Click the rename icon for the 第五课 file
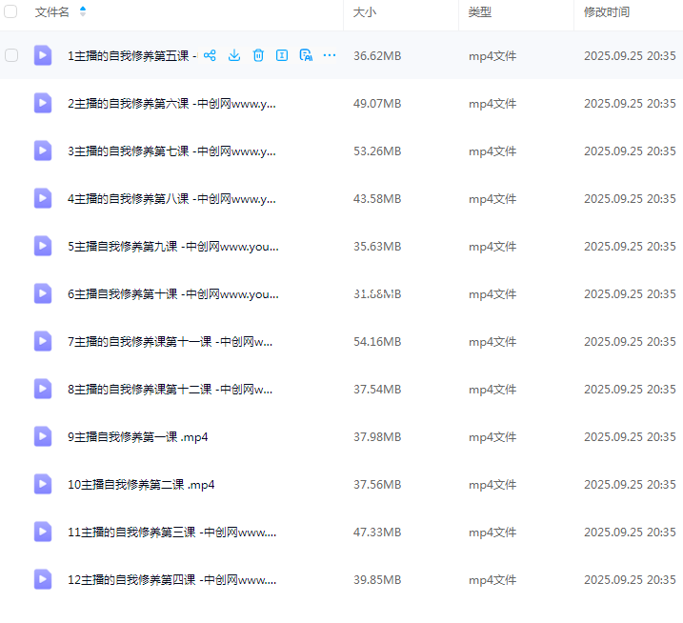Screen dimensions: 683x623 [282, 55]
